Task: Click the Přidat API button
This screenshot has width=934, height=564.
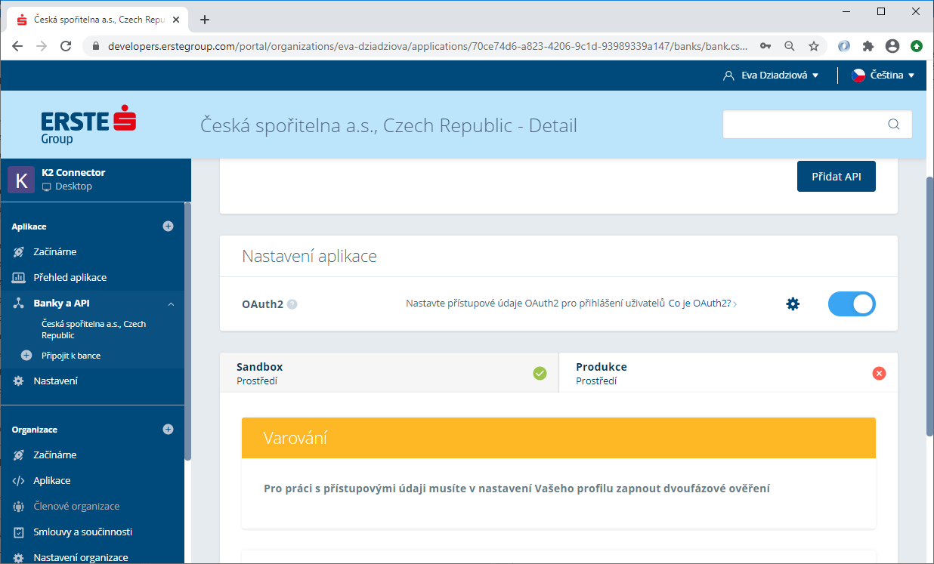Action: tap(836, 177)
